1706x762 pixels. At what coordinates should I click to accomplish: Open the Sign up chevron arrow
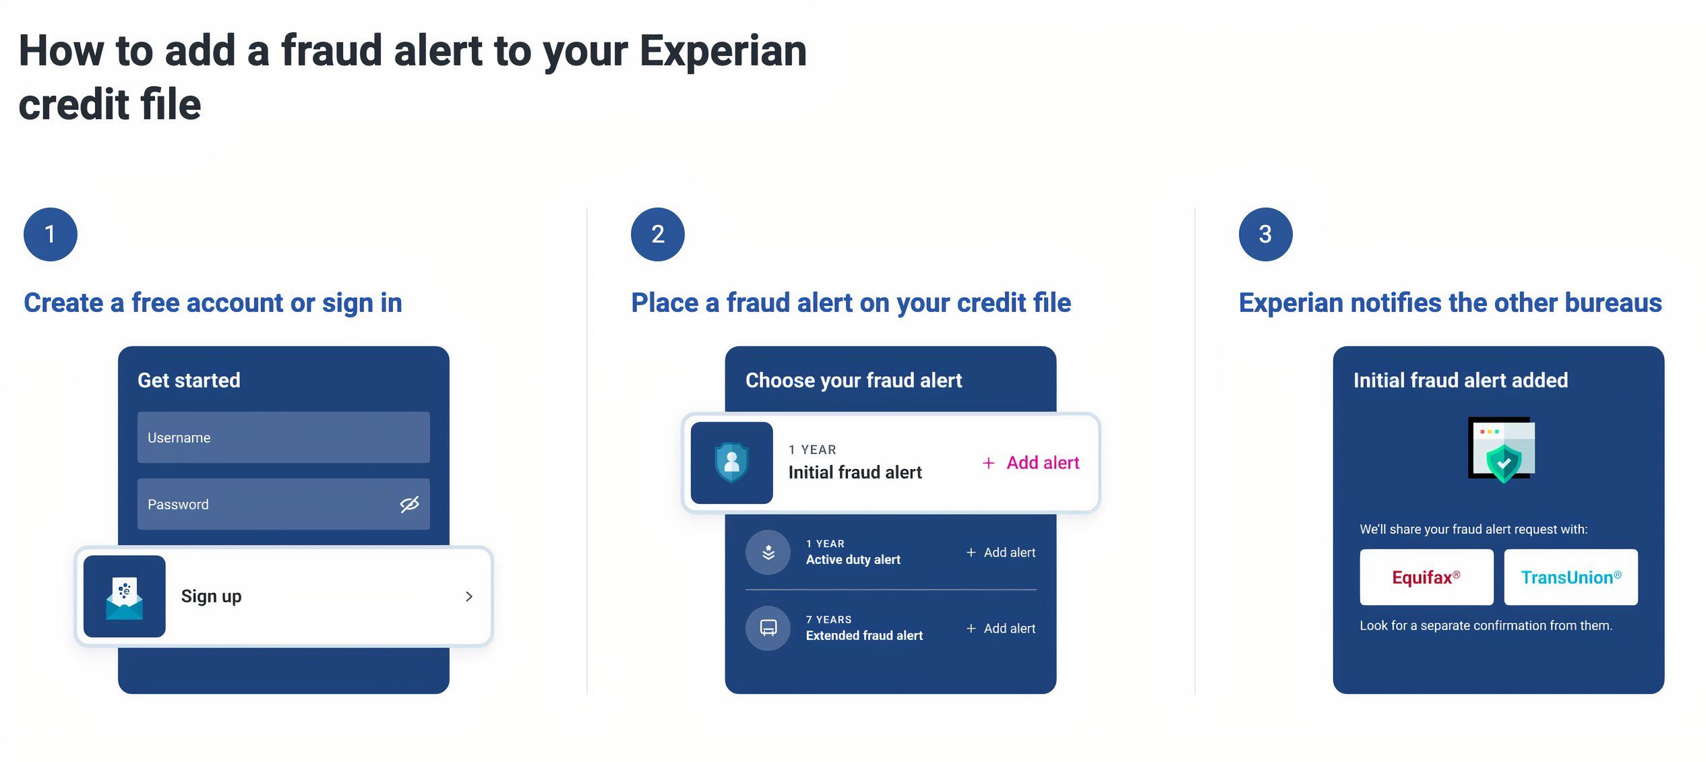tap(469, 596)
